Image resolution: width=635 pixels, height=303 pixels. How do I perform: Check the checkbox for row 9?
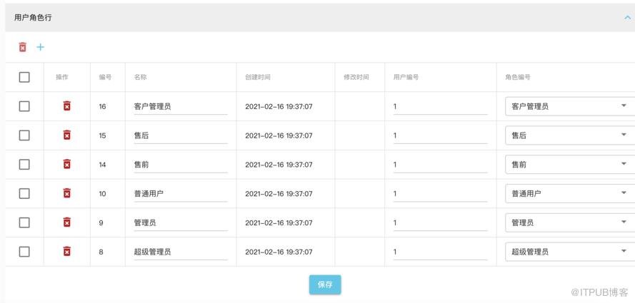24,222
